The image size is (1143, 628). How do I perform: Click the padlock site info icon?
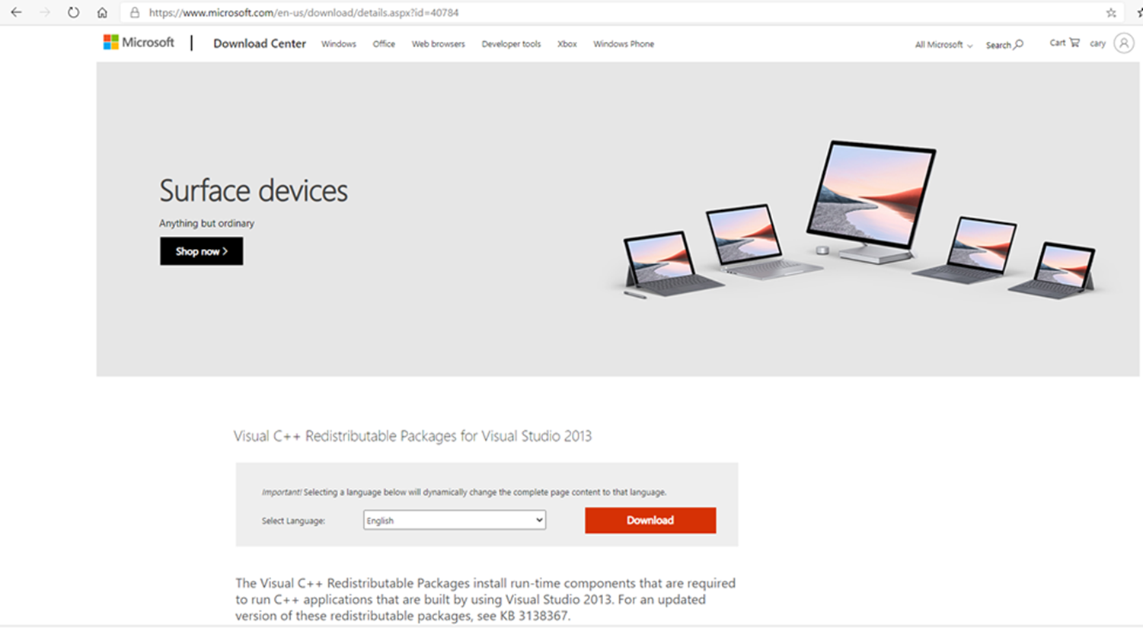coord(135,12)
